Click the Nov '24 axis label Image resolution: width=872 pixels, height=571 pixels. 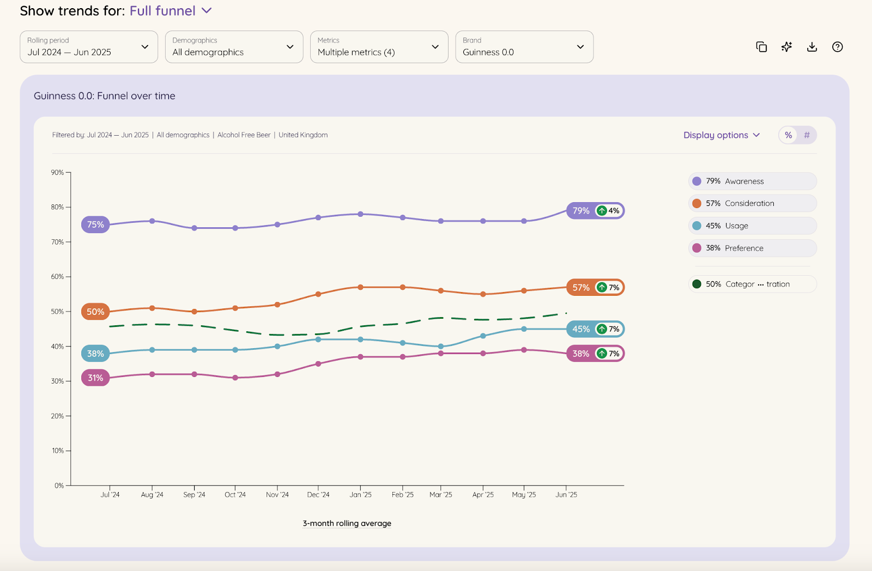(x=277, y=495)
